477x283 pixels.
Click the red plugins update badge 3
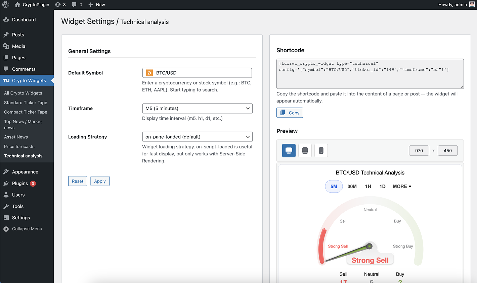point(33,184)
